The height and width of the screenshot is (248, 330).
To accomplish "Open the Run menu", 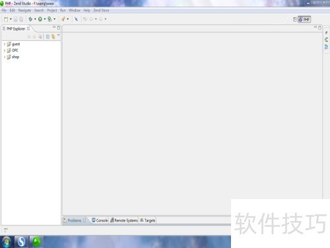I will 63,11.
